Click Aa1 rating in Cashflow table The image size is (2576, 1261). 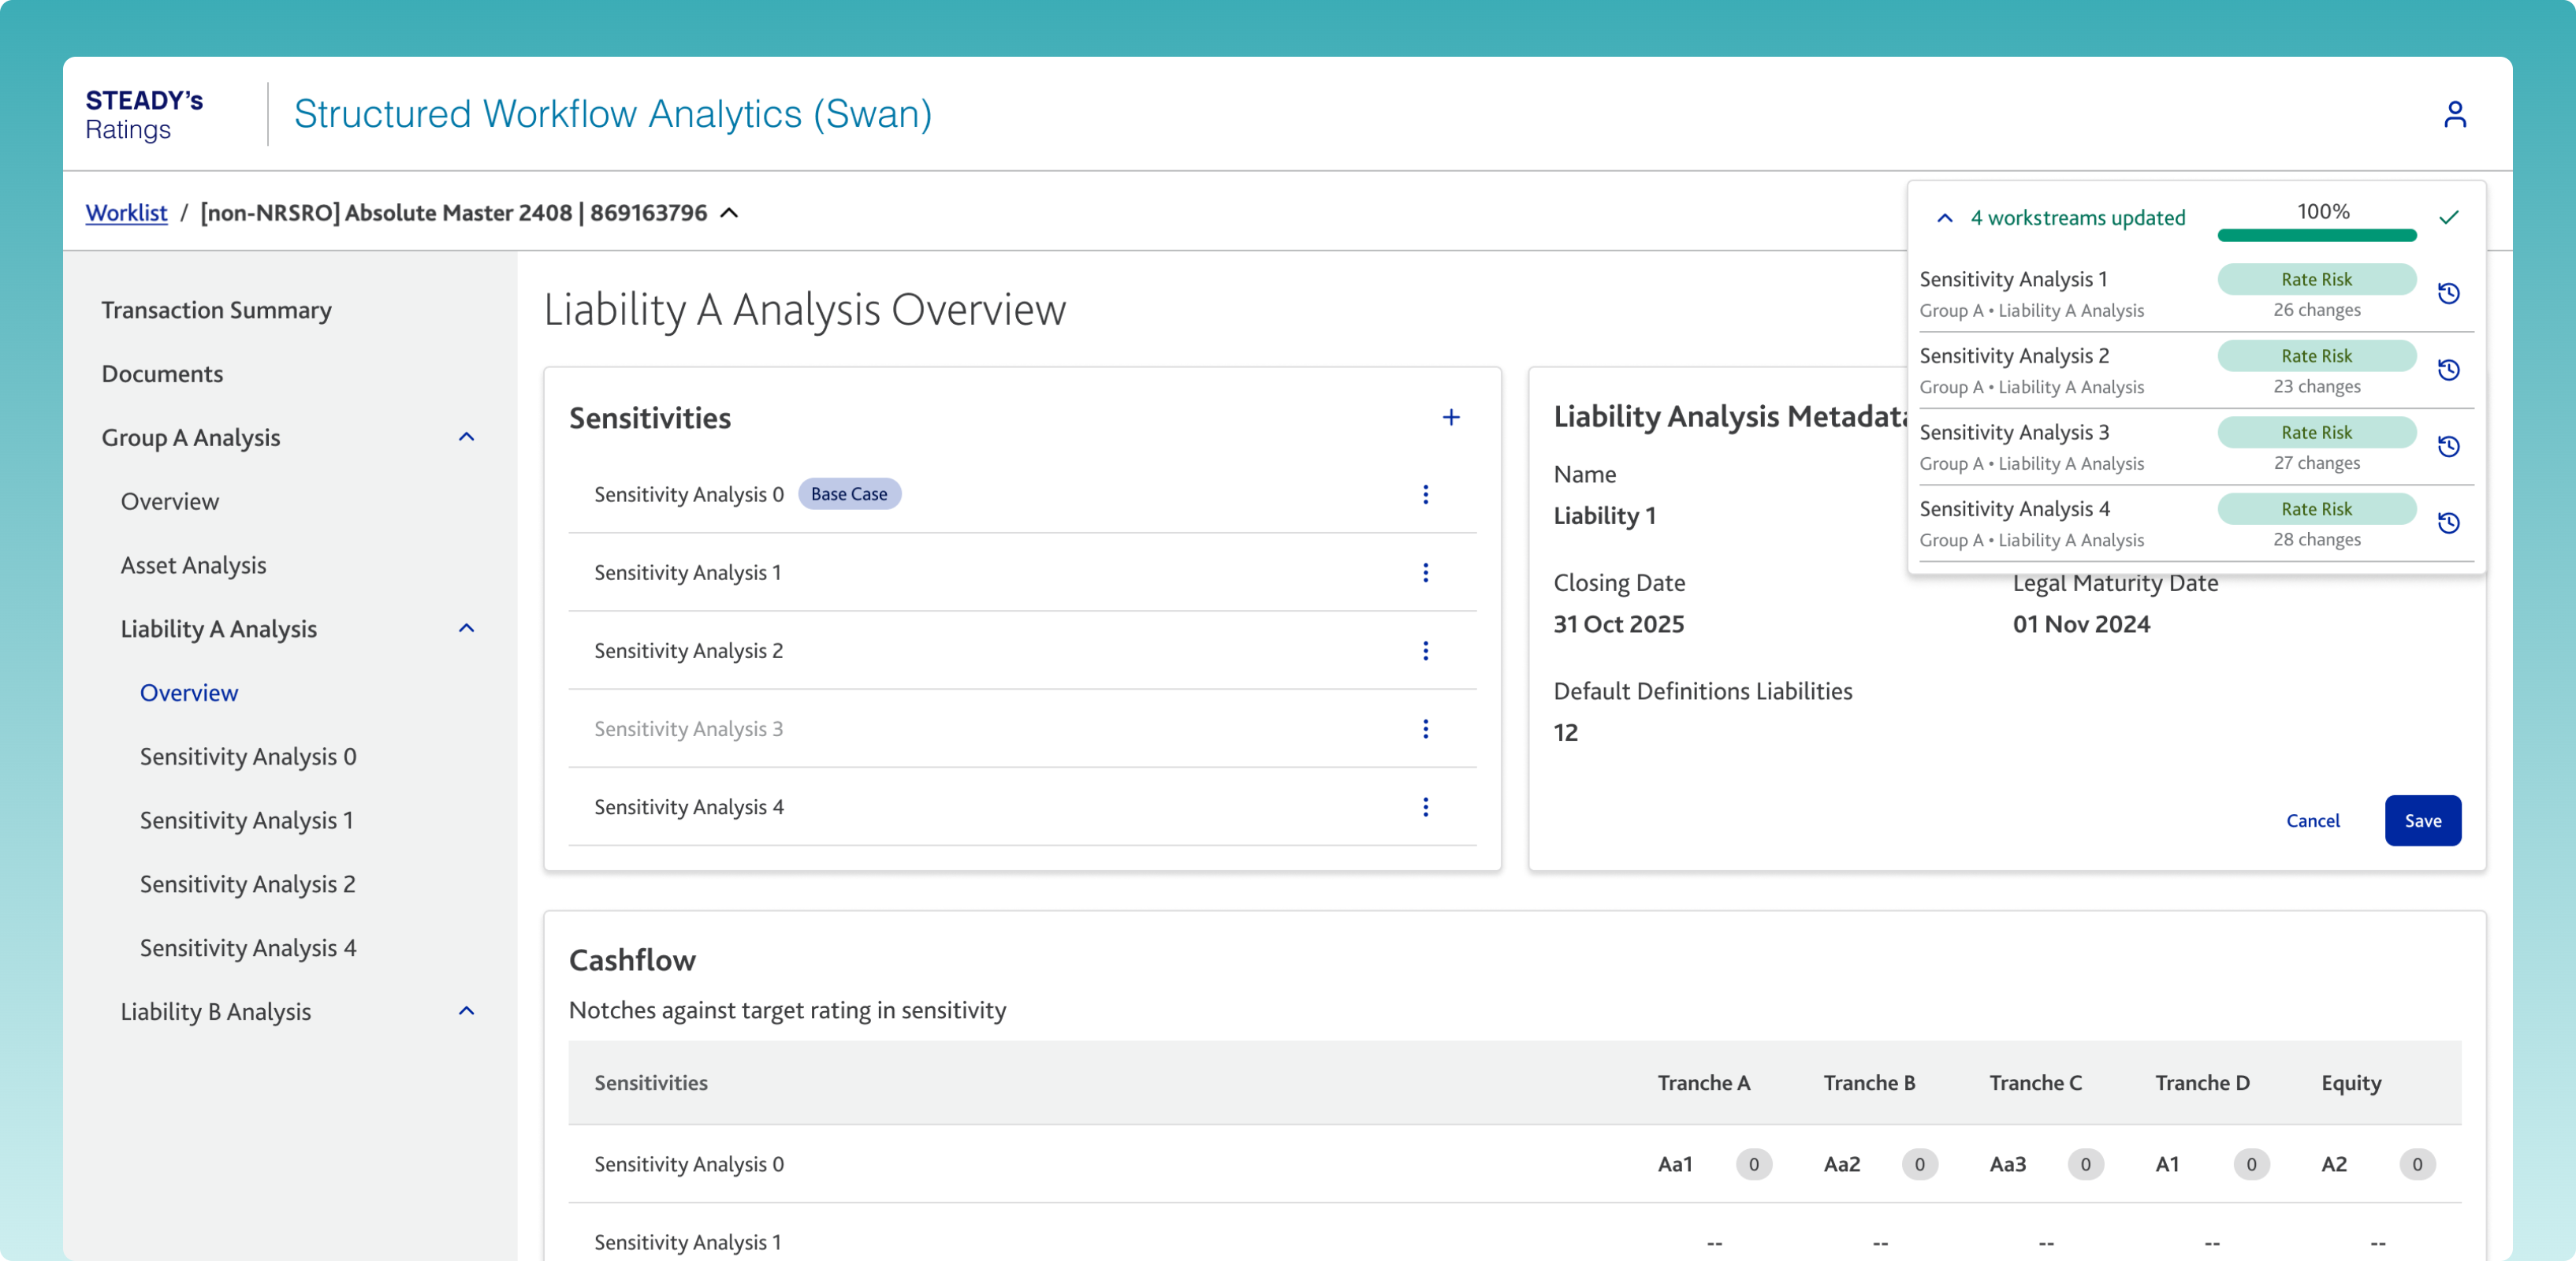1675,1164
